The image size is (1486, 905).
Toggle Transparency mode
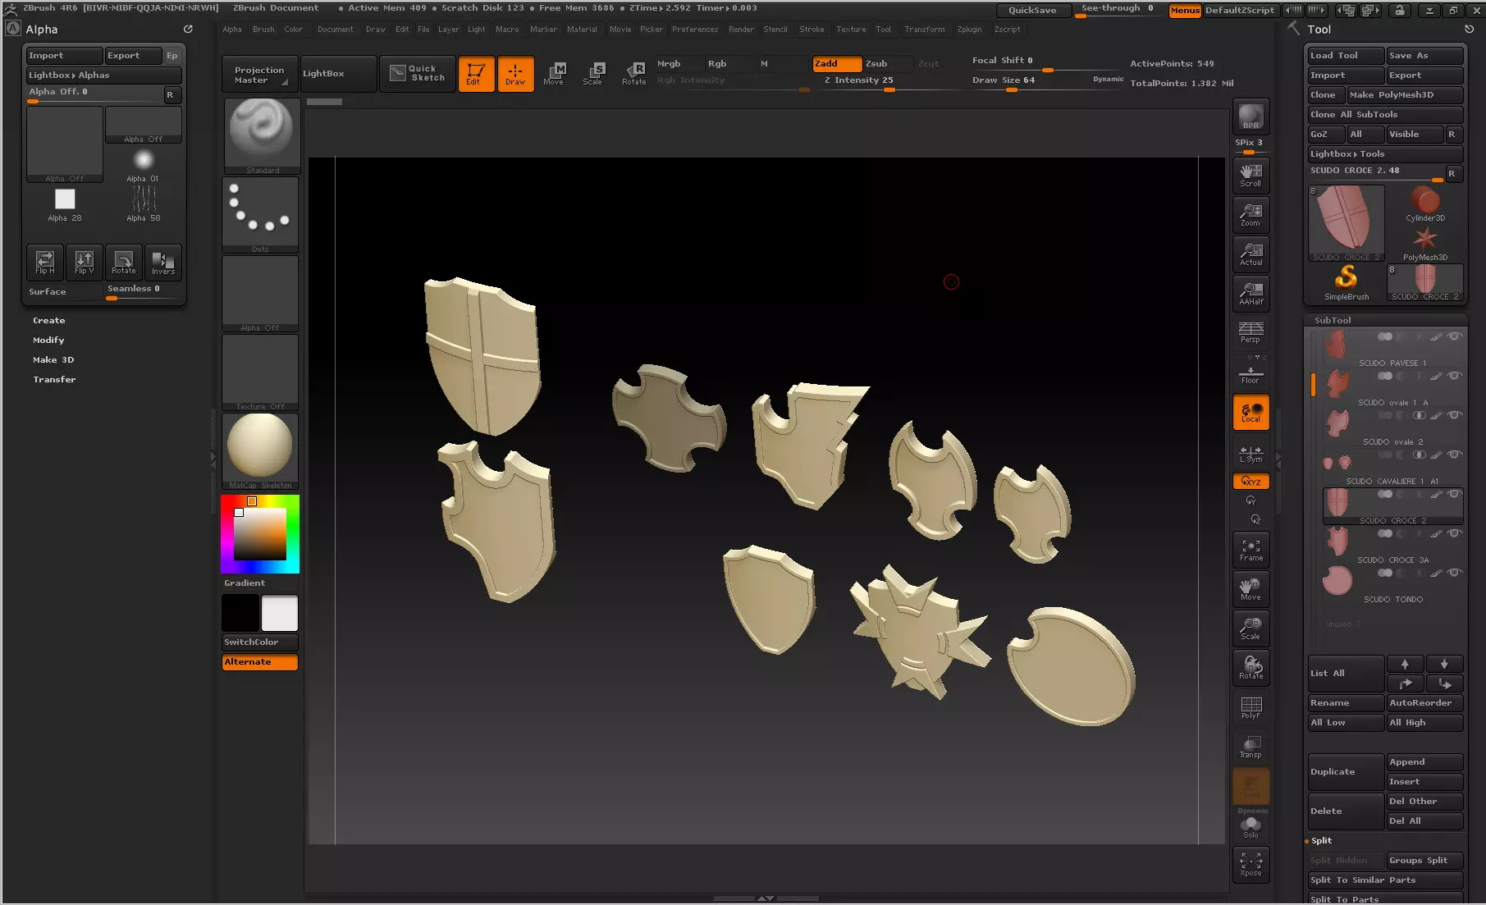click(1251, 747)
